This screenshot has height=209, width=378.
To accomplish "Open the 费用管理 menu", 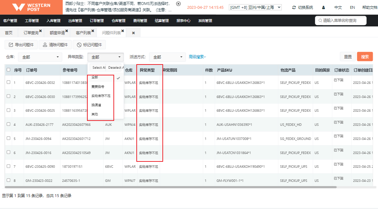I will [x=140, y=21].
